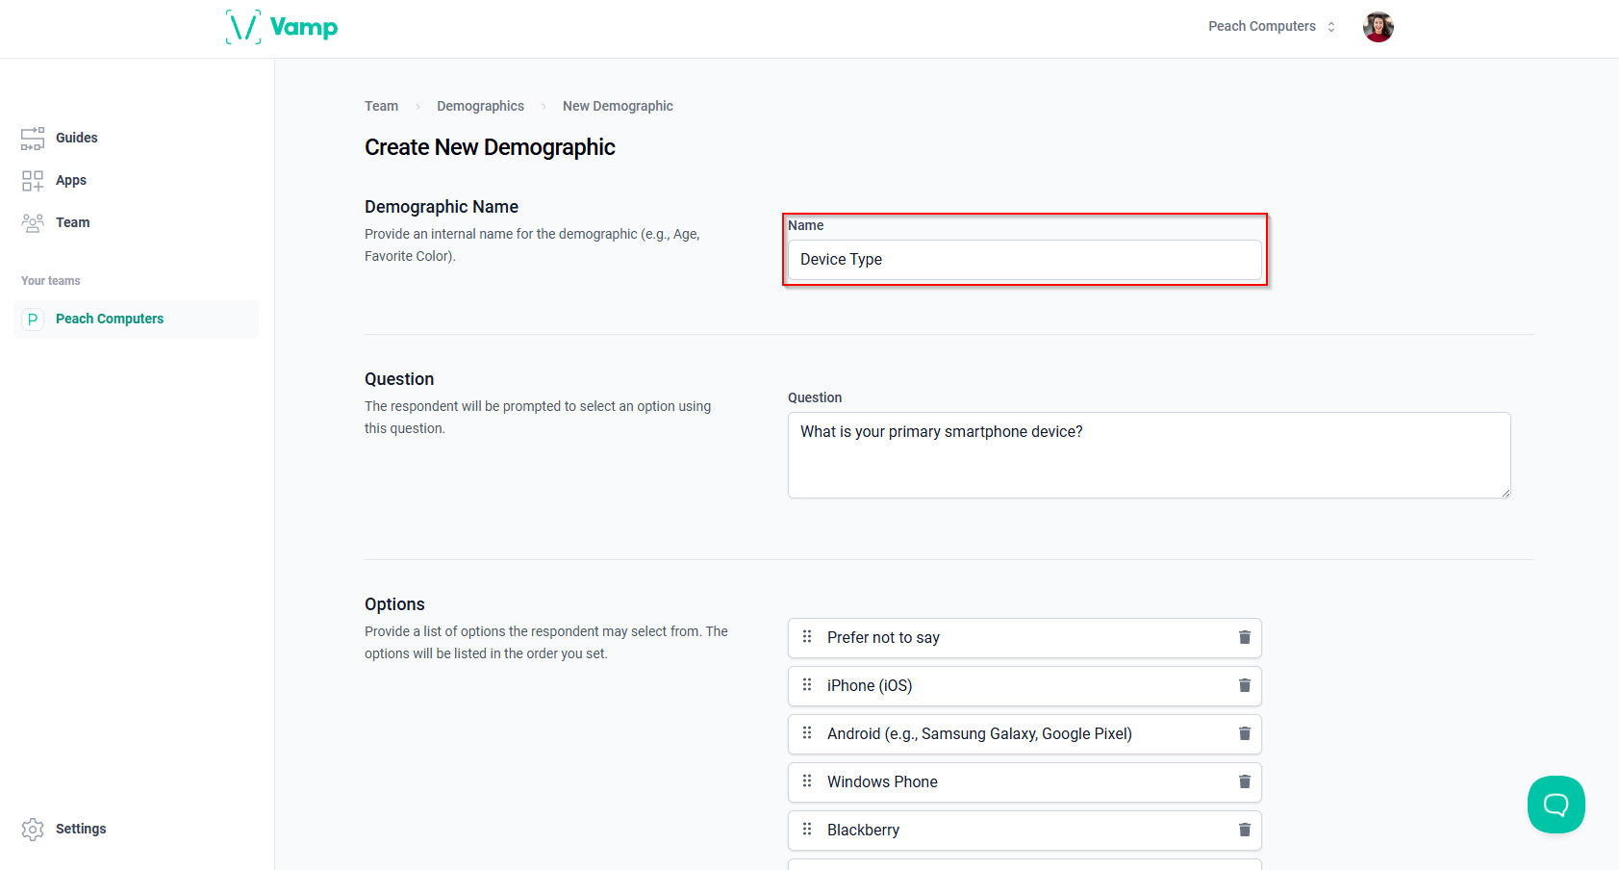Open the Peach Computers workspace switcher

(1270, 26)
